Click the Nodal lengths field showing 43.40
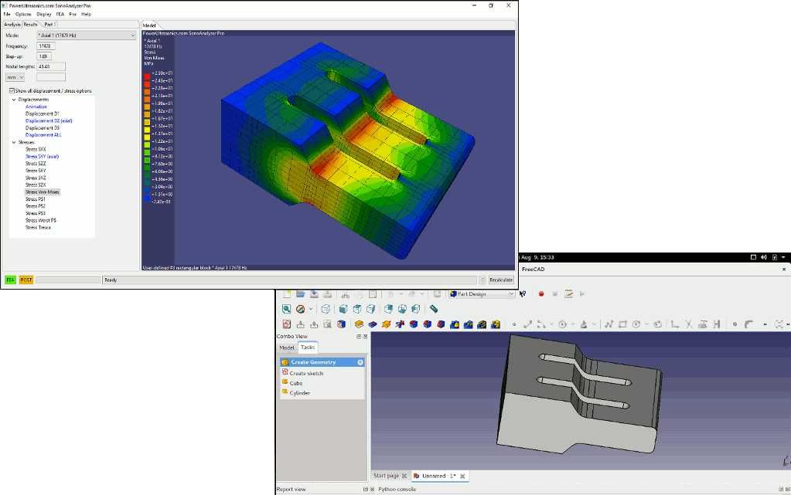Viewport: 791px width, 495px height. [51, 66]
